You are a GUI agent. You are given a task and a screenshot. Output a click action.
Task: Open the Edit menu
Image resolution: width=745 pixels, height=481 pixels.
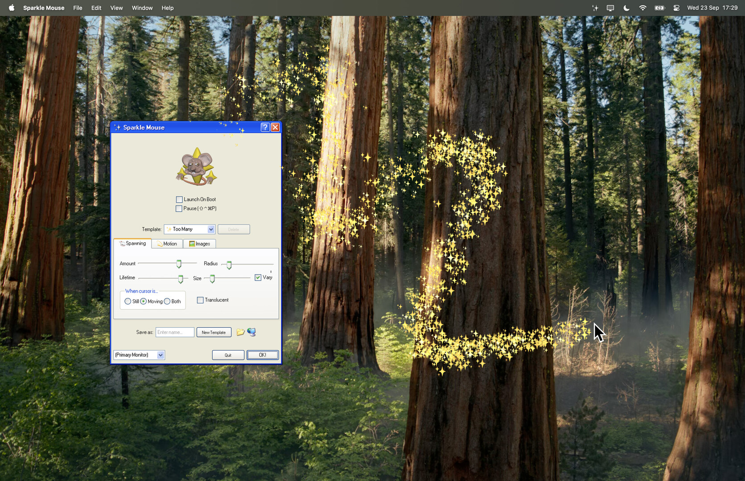(x=96, y=8)
